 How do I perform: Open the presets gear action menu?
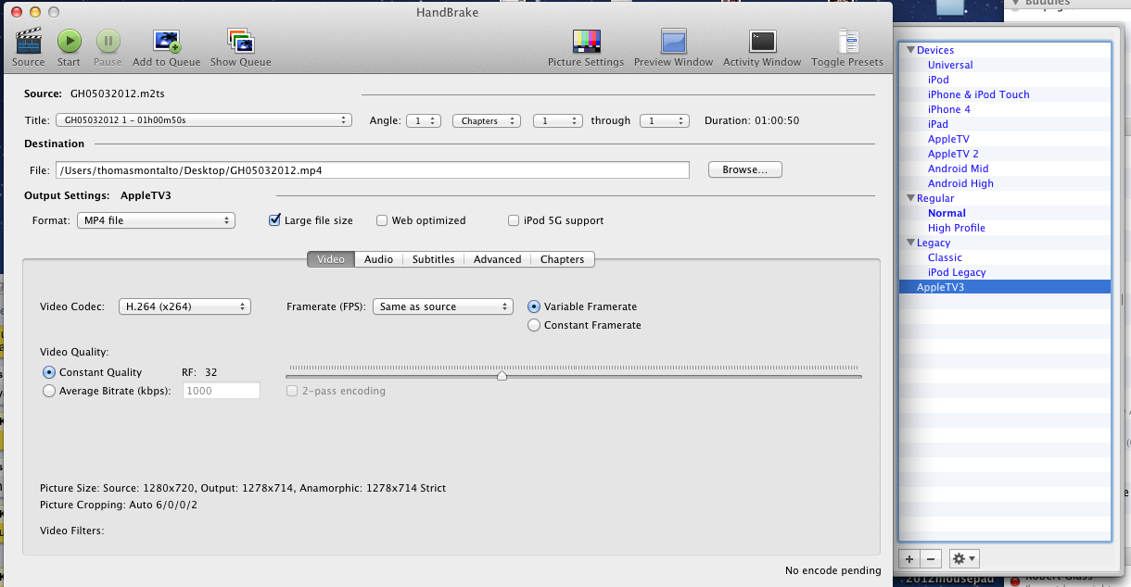point(964,559)
